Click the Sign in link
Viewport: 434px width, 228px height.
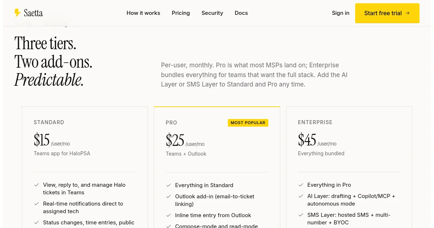point(341,13)
